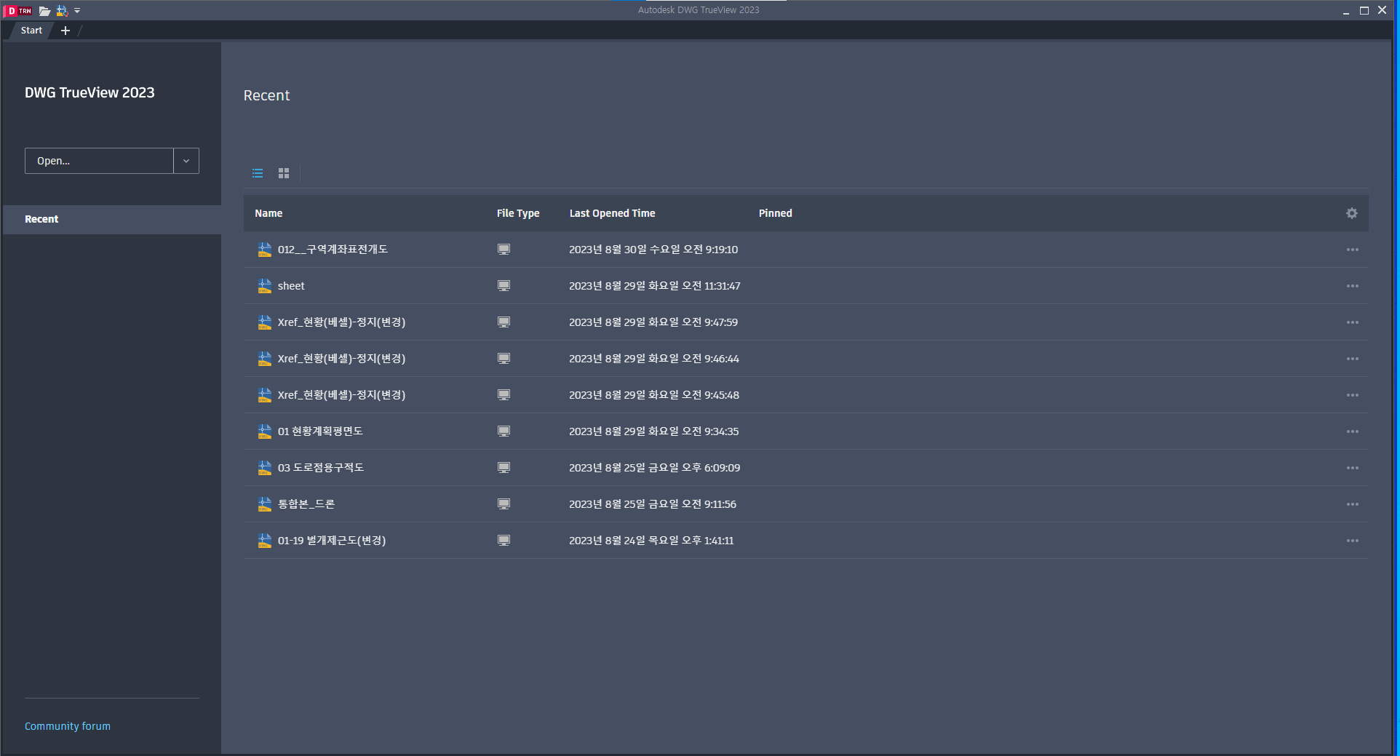Click timestamp 2023년 8월 30일 수요일 오전 9:19:10
The width and height of the screenshot is (1400, 756).
653,250
